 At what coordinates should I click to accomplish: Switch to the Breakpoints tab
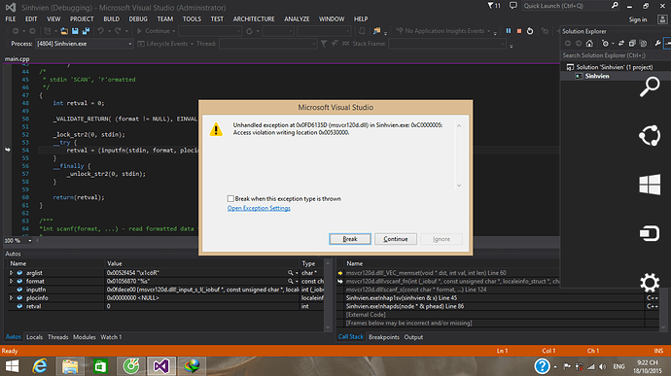[384, 337]
